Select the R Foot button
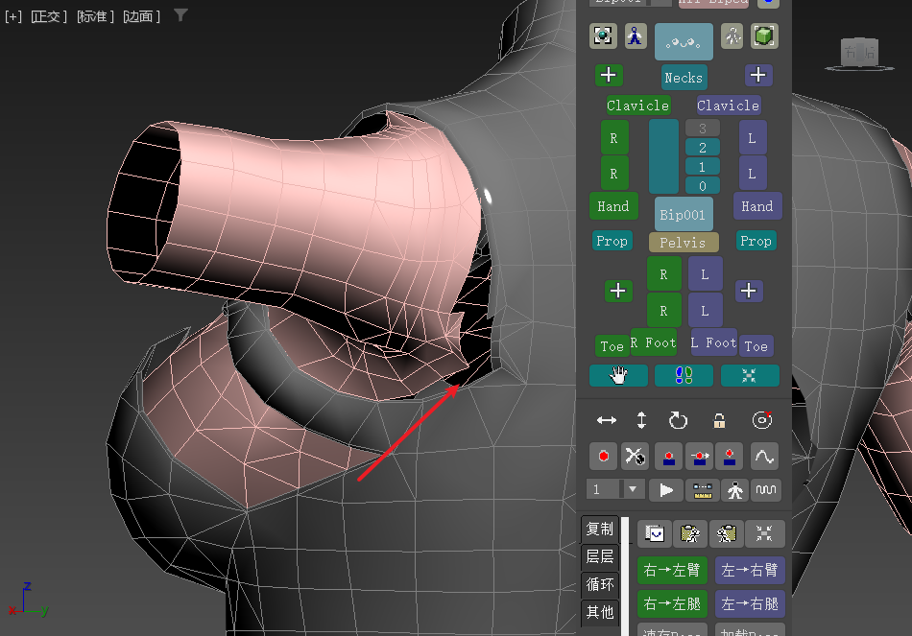912x636 pixels. tap(654, 343)
